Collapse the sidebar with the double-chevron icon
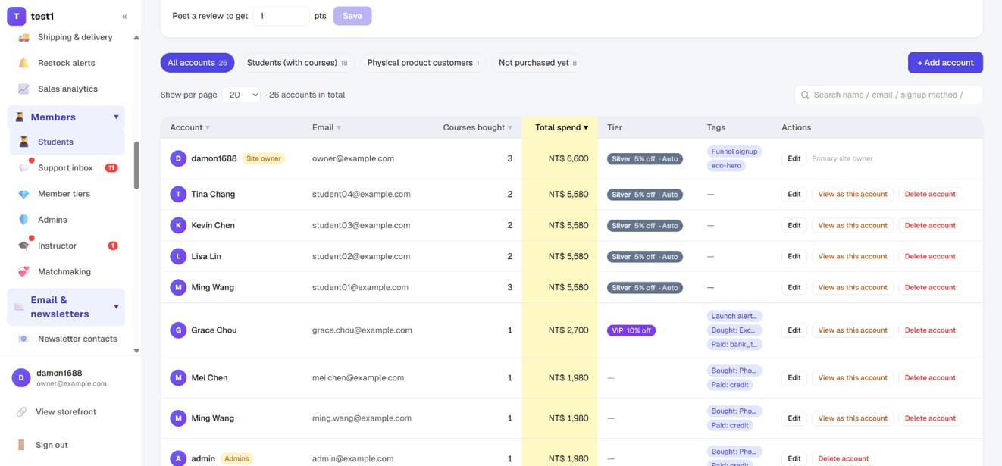The image size is (1002, 466). click(124, 16)
